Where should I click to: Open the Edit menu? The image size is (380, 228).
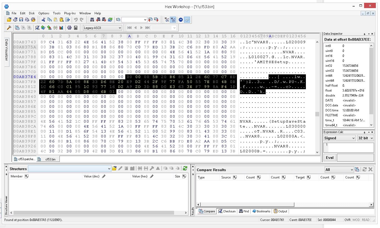click(23, 13)
